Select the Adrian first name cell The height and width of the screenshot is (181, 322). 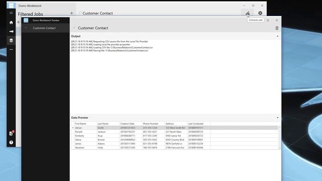click(86, 128)
